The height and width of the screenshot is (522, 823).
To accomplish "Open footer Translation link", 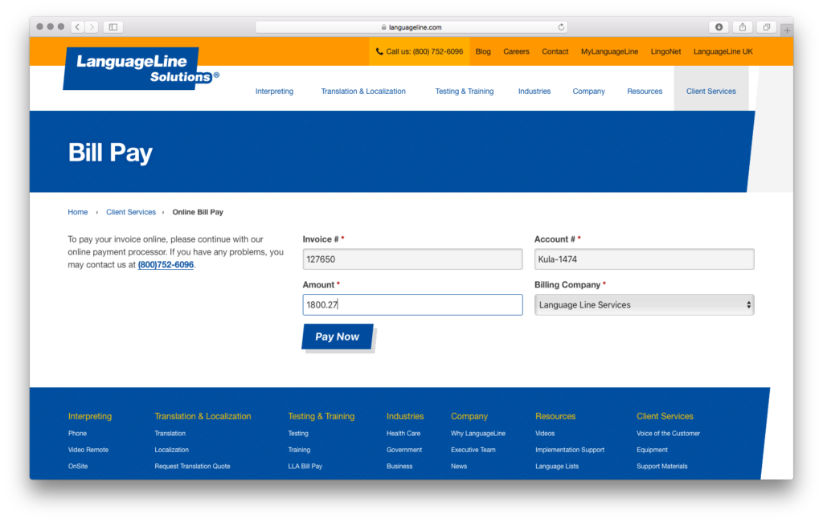I will 170,434.
